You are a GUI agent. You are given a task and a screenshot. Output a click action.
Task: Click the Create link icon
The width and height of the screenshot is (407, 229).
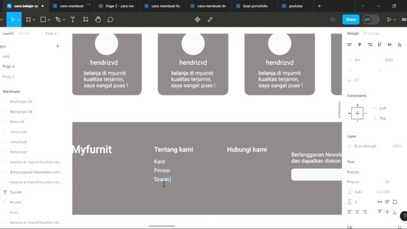[210, 20]
